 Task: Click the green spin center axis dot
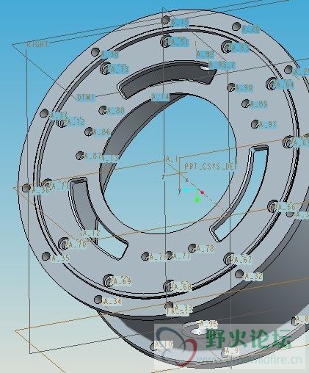tap(197, 200)
